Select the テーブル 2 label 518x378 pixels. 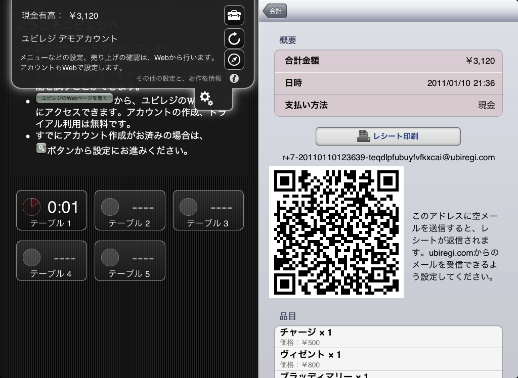(x=129, y=223)
